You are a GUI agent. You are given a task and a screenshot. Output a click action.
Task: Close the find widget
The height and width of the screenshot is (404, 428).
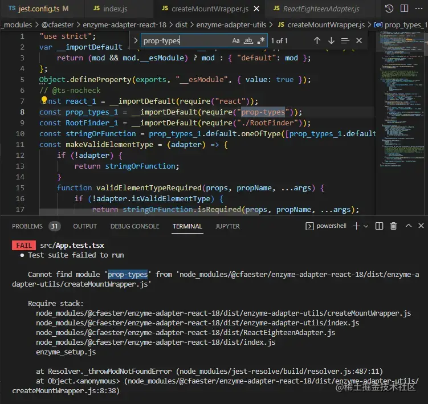359,40
